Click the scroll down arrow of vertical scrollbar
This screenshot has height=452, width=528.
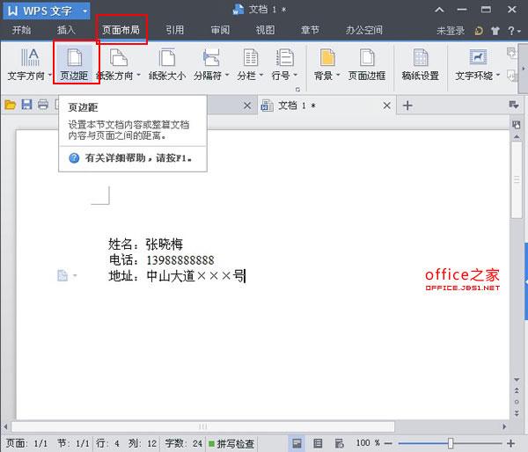tap(517, 380)
